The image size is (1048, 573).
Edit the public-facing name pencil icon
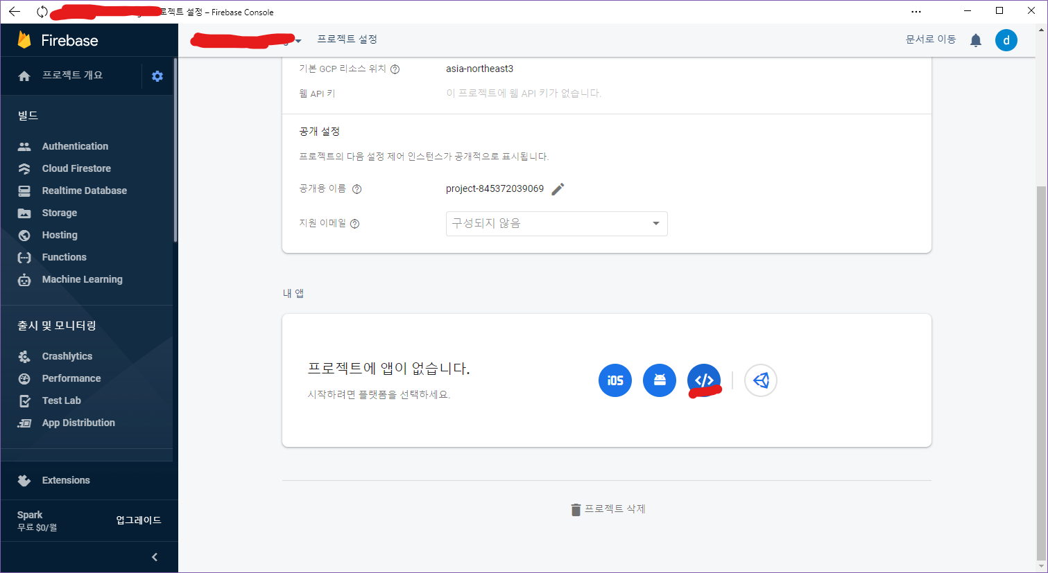click(558, 189)
